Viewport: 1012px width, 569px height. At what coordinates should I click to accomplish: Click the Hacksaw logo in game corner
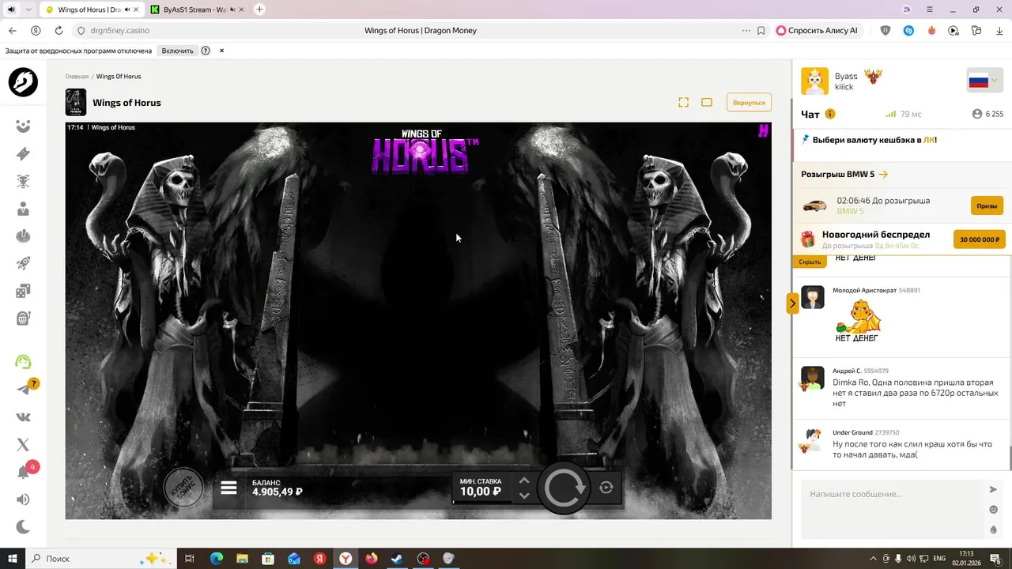tap(763, 131)
